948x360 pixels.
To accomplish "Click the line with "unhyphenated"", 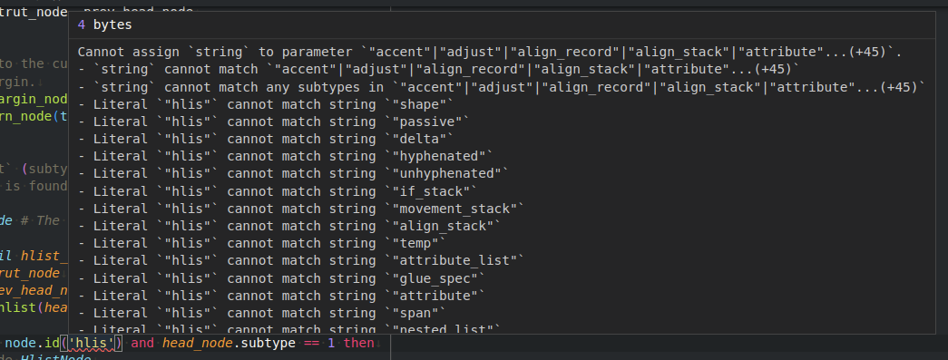I will 293,174.
